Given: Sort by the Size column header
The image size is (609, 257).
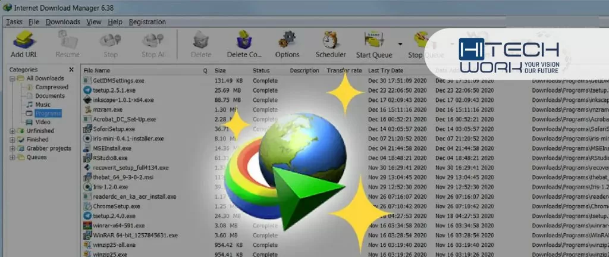Looking at the screenshot, I should tap(220, 70).
